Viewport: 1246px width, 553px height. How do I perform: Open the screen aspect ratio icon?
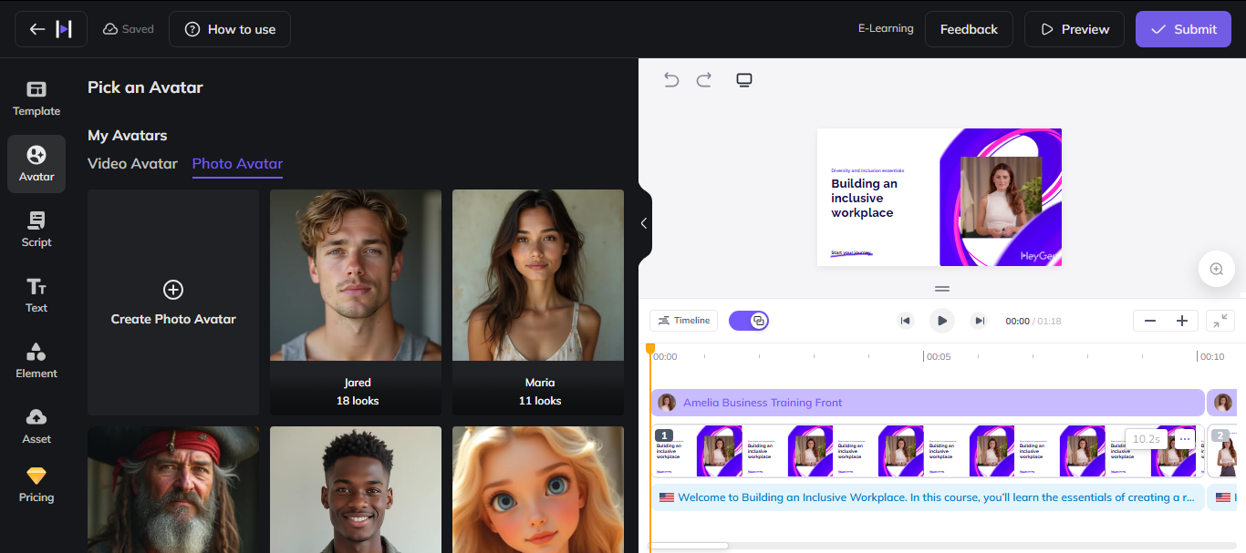tap(744, 80)
